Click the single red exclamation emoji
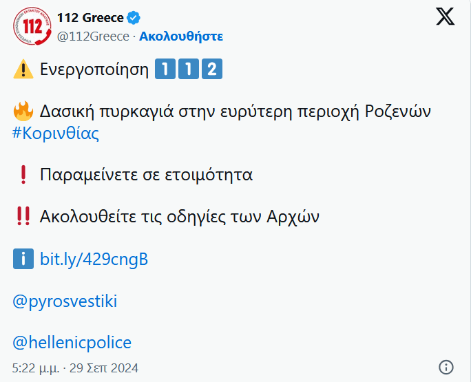Image resolution: width=471 pixels, height=382 pixels. tap(23, 175)
